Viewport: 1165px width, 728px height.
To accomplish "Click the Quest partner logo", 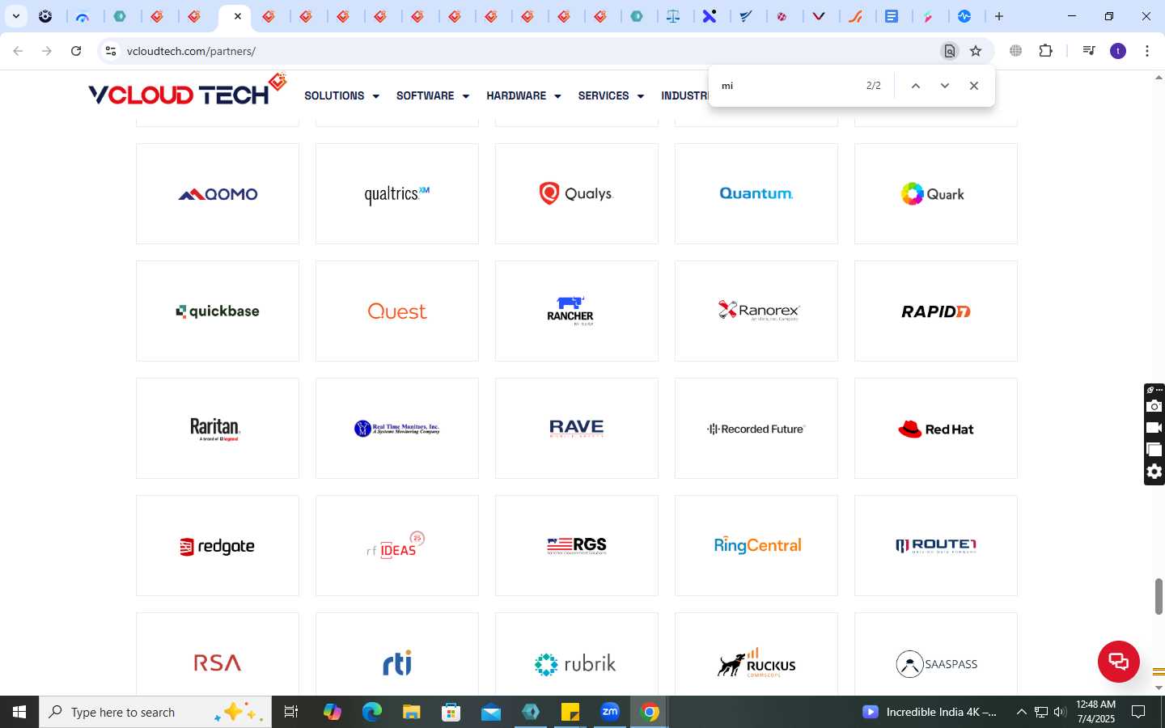I will tap(397, 311).
